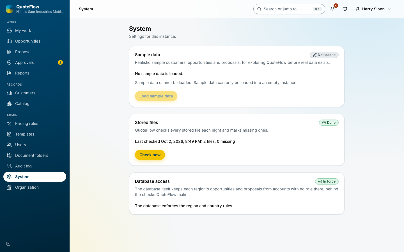Click the Document folders tree icon
The height and width of the screenshot is (252, 404).
[9, 155]
